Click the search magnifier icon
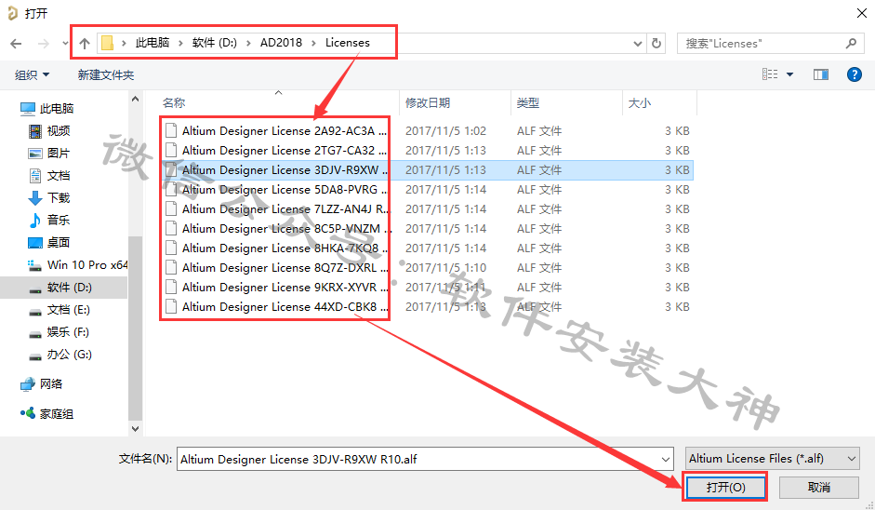The image size is (875, 510). 851,43
